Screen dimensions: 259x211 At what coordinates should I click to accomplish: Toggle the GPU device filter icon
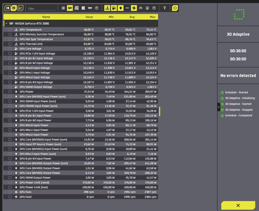tap(70, 8)
